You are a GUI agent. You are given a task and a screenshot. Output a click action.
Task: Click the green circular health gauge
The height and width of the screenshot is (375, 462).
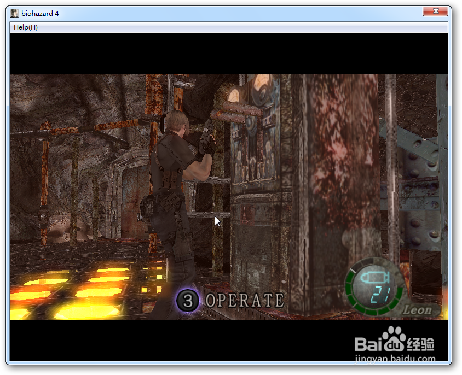(x=374, y=286)
